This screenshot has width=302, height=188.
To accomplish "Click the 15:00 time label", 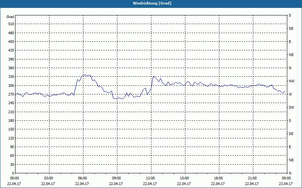I will 185,178.
